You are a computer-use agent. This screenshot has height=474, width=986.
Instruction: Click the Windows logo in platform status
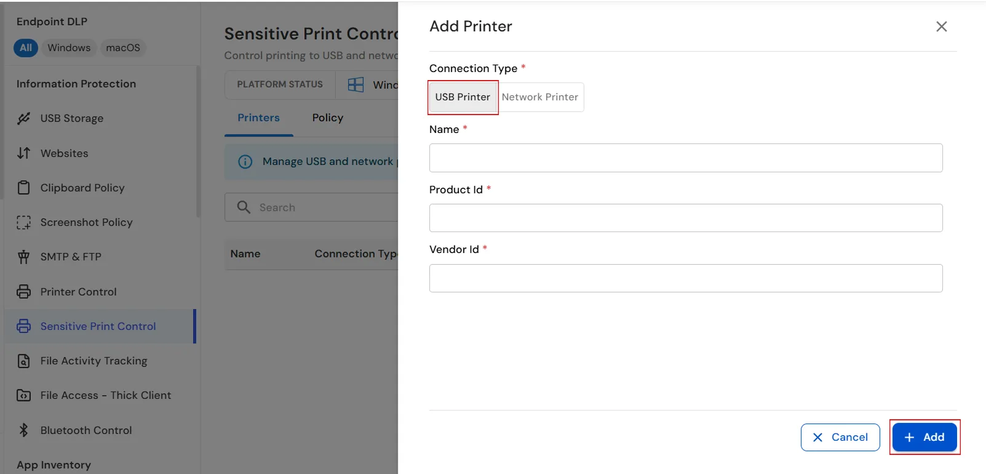pos(356,84)
